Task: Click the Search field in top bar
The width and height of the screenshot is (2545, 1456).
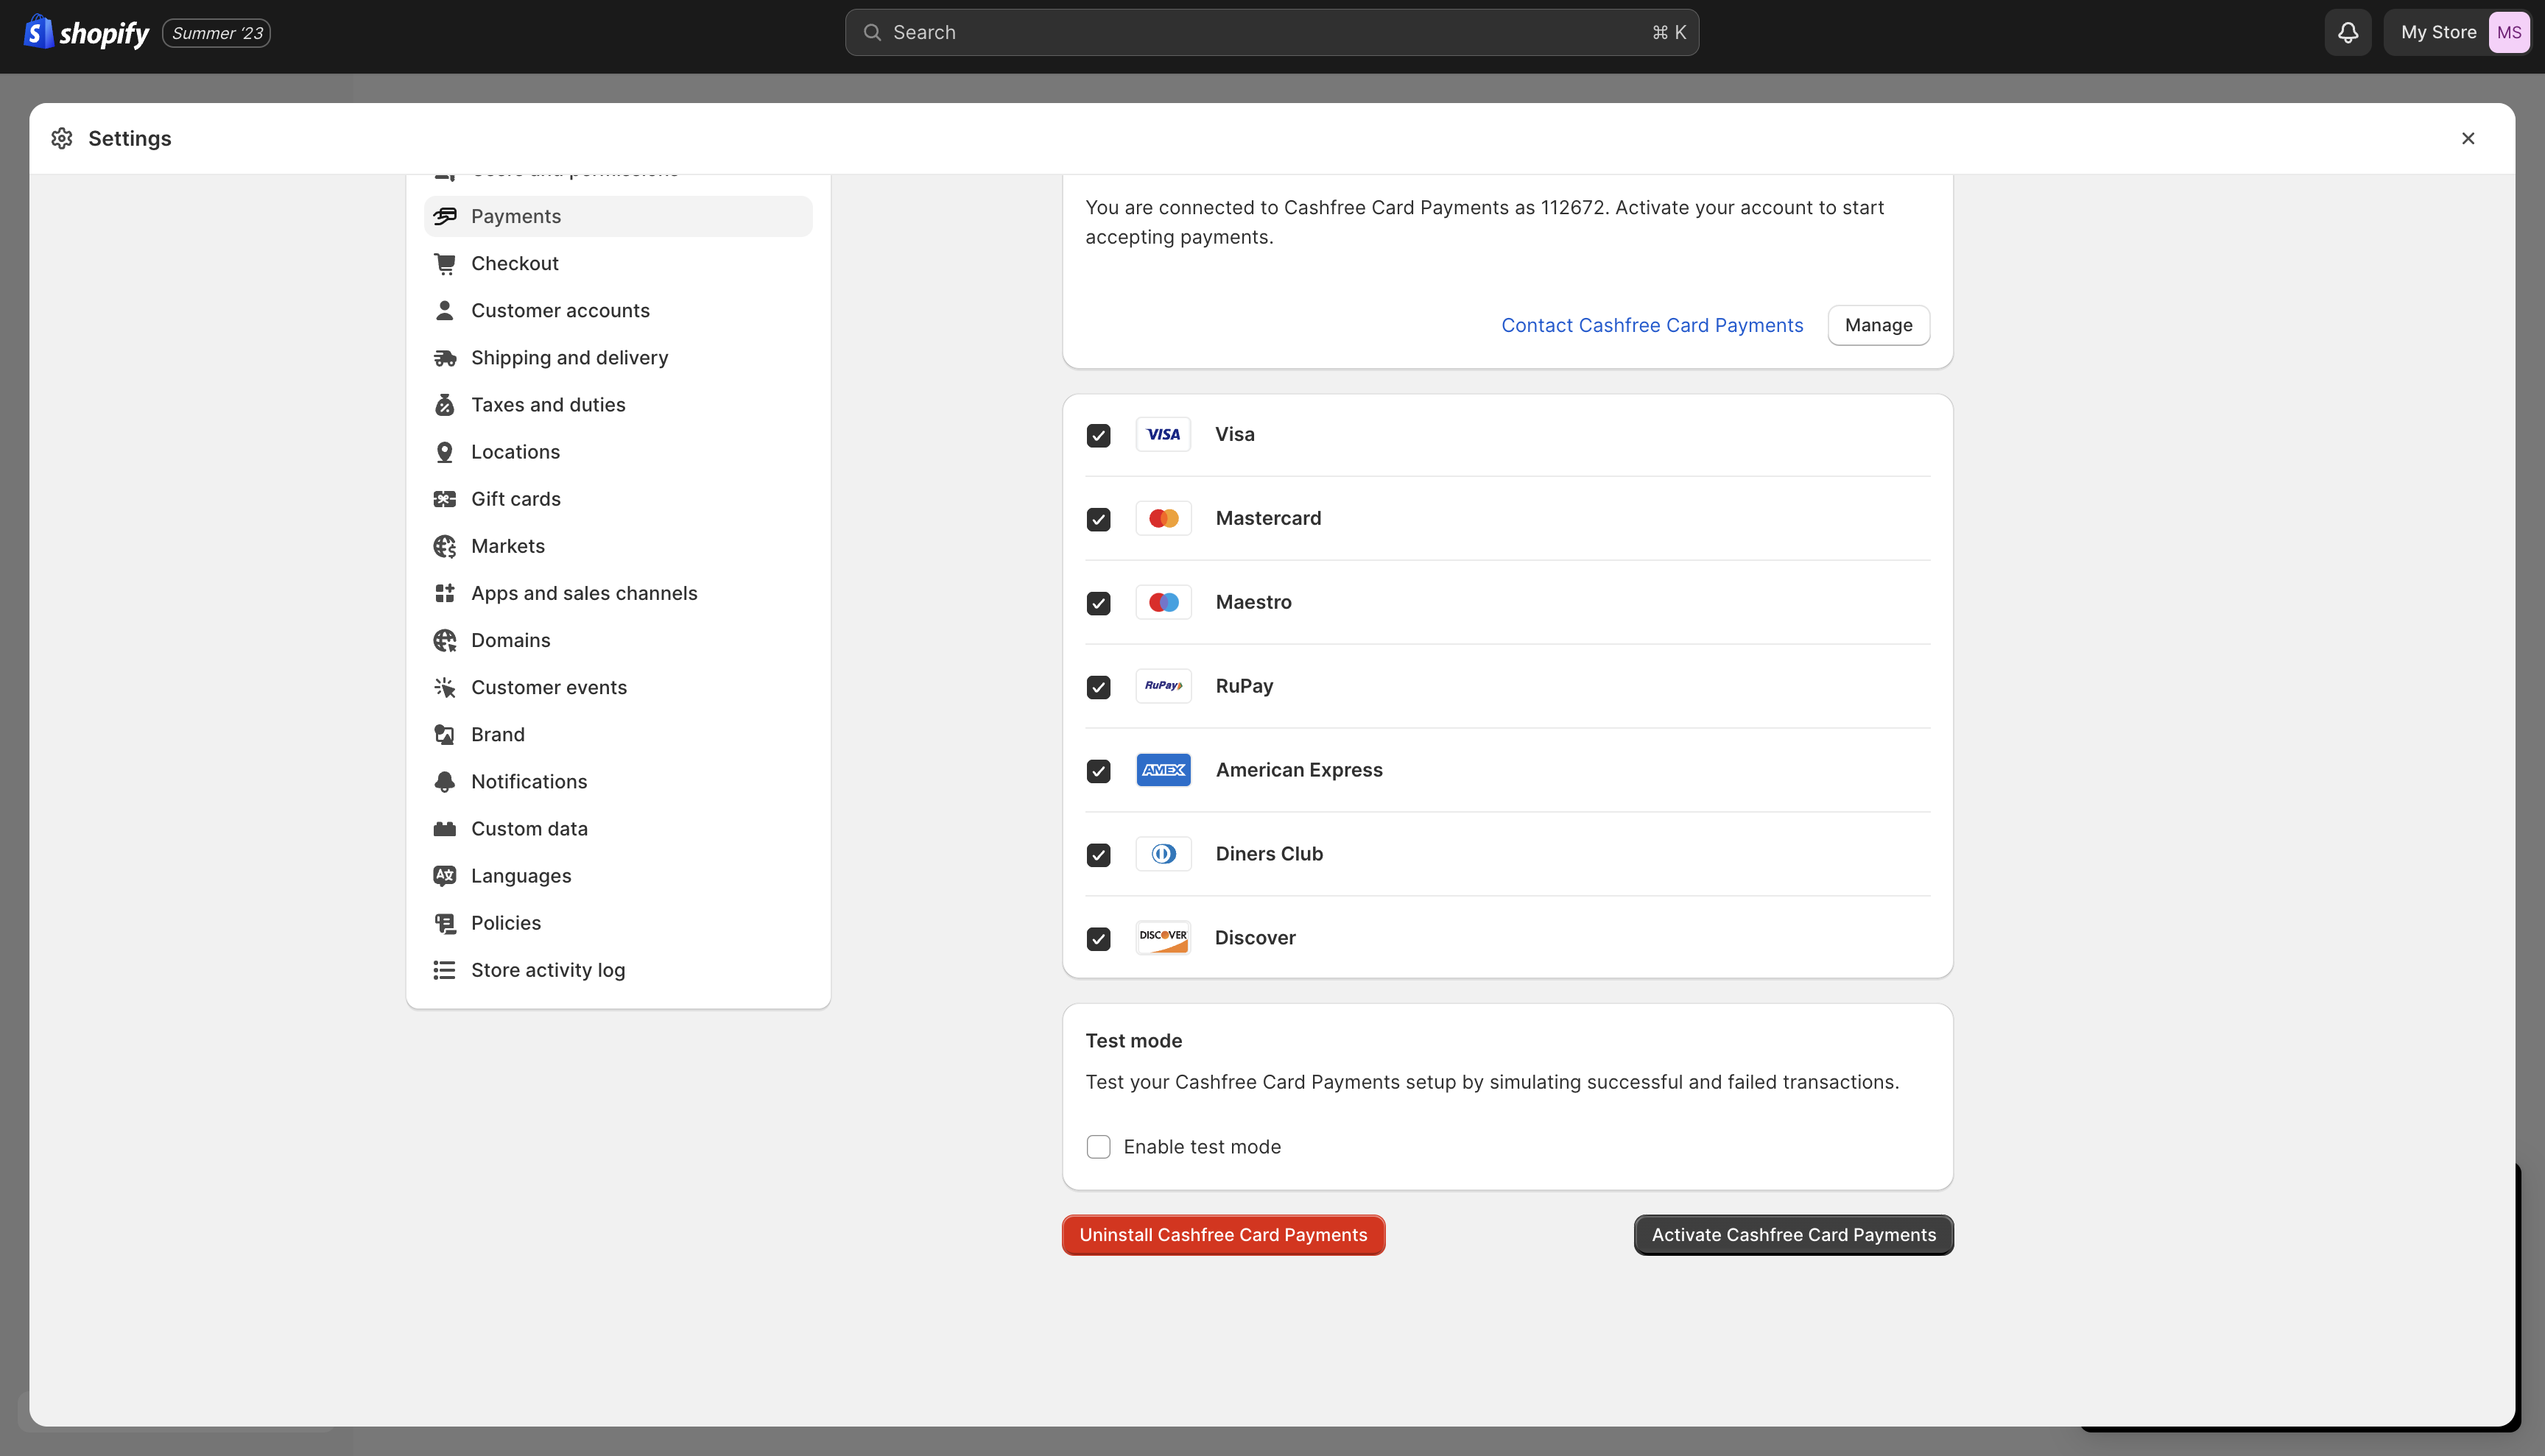Action: (x=1270, y=33)
